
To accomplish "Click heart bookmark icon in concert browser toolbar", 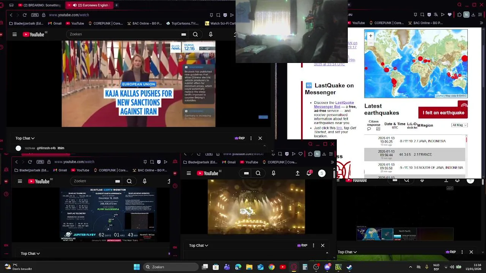I will (x=300, y=154).
